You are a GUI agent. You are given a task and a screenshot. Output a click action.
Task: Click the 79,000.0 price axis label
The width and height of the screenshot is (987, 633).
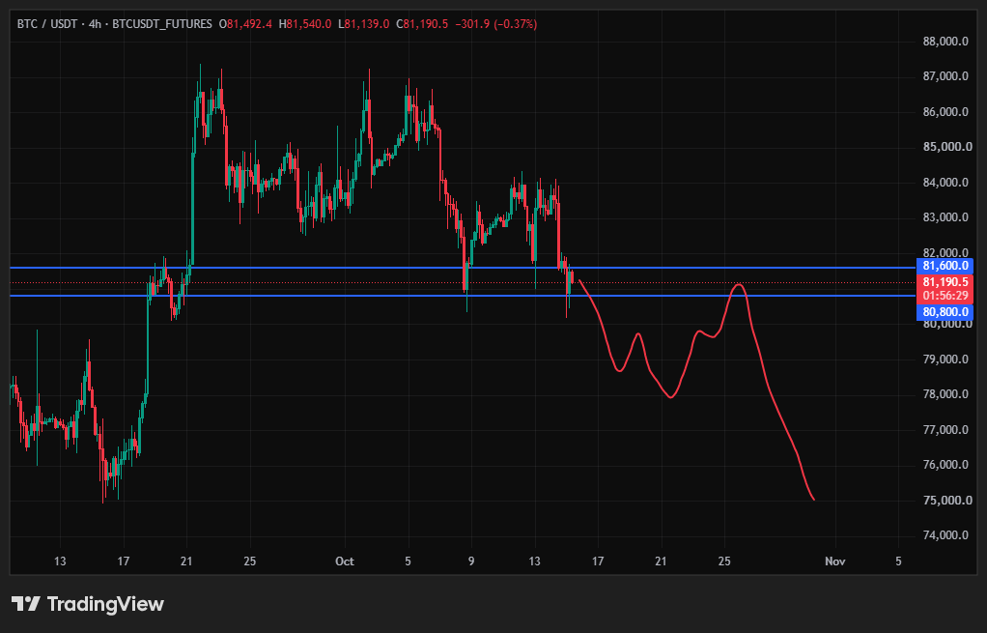pos(945,359)
